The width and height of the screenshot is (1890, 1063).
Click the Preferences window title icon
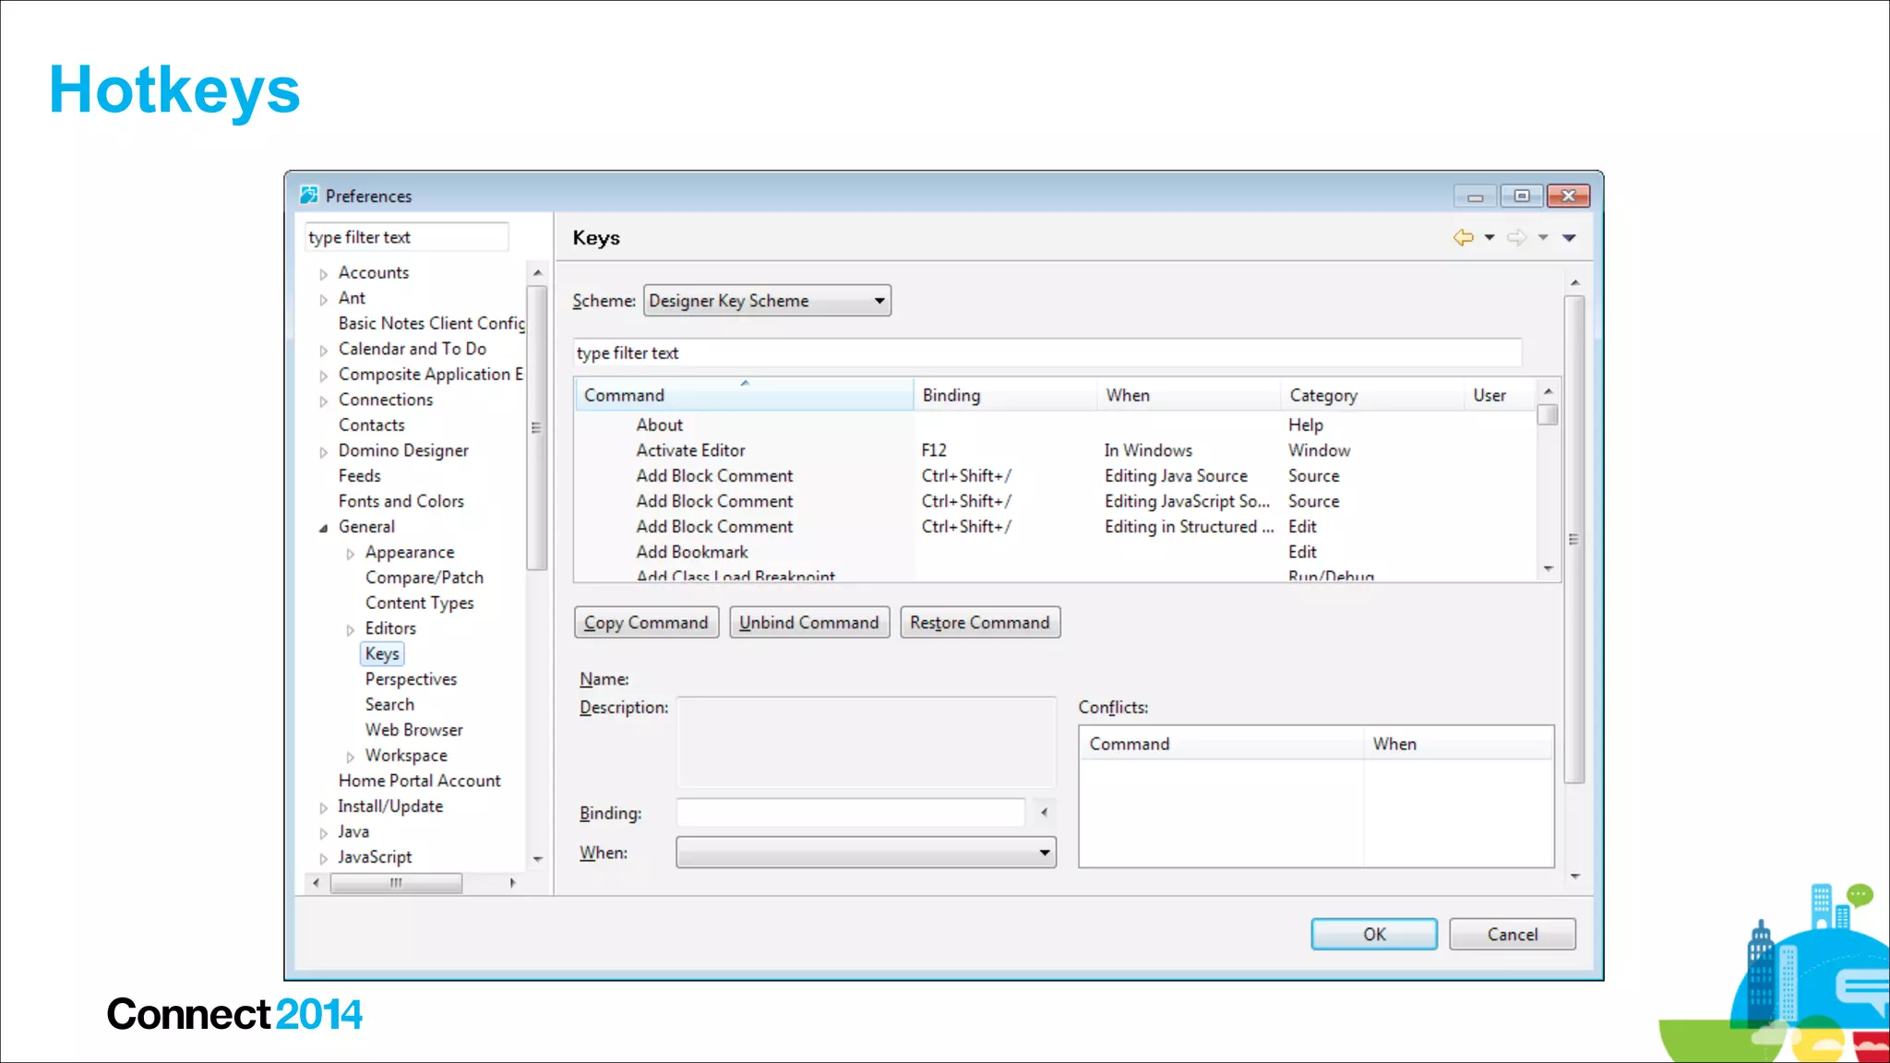point(309,196)
